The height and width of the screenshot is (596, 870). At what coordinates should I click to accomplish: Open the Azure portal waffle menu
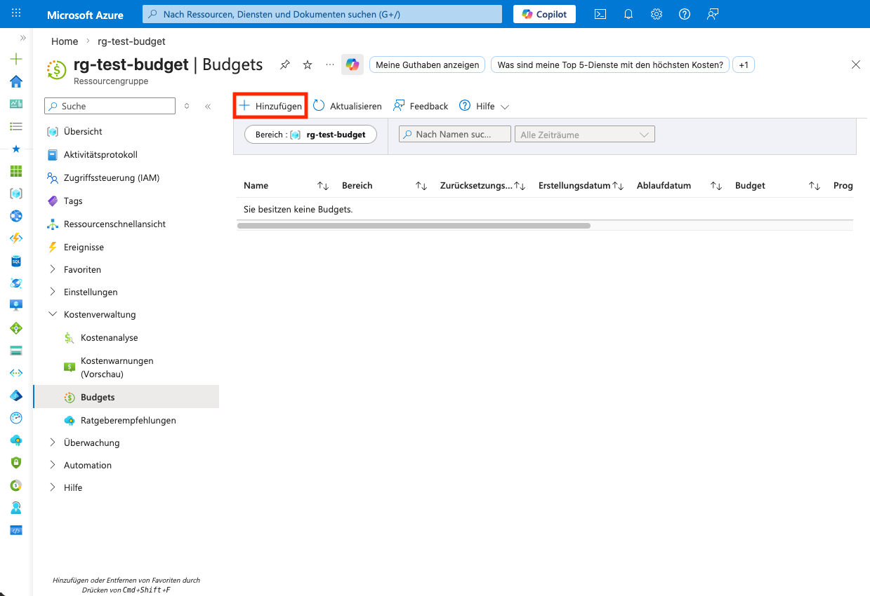point(16,14)
